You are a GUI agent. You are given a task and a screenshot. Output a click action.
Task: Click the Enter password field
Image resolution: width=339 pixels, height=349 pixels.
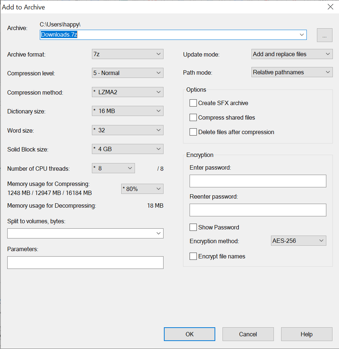258,181
